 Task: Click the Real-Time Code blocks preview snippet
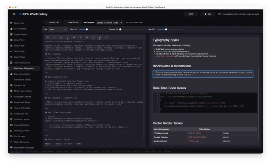205,103
